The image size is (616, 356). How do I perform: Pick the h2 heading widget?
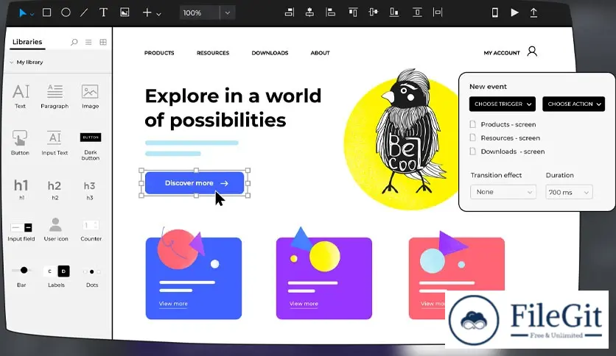coord(55,190)
